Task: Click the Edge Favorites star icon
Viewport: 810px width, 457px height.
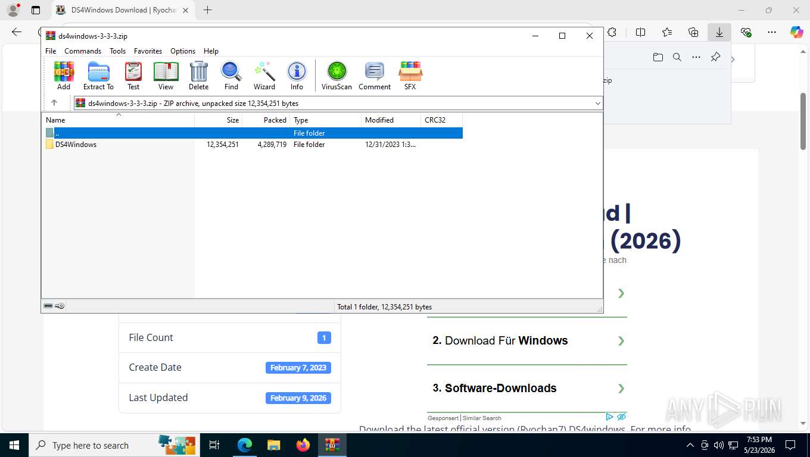Action: pos(667,32)
